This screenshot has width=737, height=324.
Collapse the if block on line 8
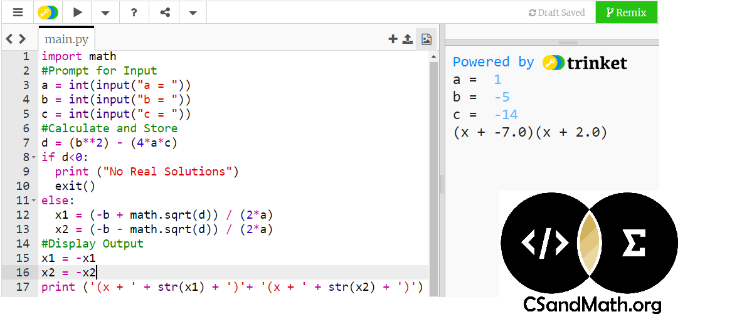pyautogui.click(x=33, y=157)
